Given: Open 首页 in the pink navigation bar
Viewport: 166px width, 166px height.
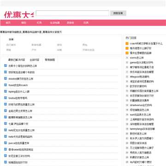Looking at the screenshot, I should 8,23.
